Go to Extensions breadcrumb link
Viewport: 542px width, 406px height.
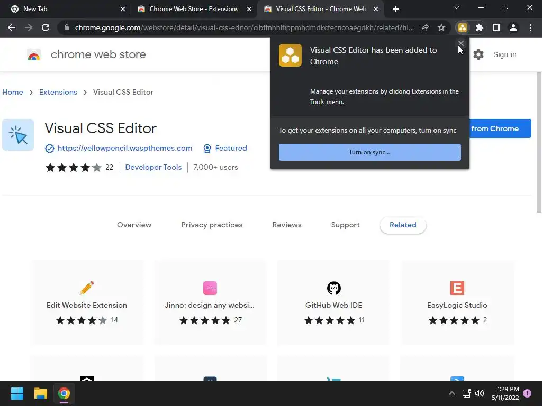point(58,92)
